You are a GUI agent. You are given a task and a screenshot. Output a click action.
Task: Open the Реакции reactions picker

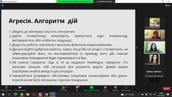tap(115, 89)
